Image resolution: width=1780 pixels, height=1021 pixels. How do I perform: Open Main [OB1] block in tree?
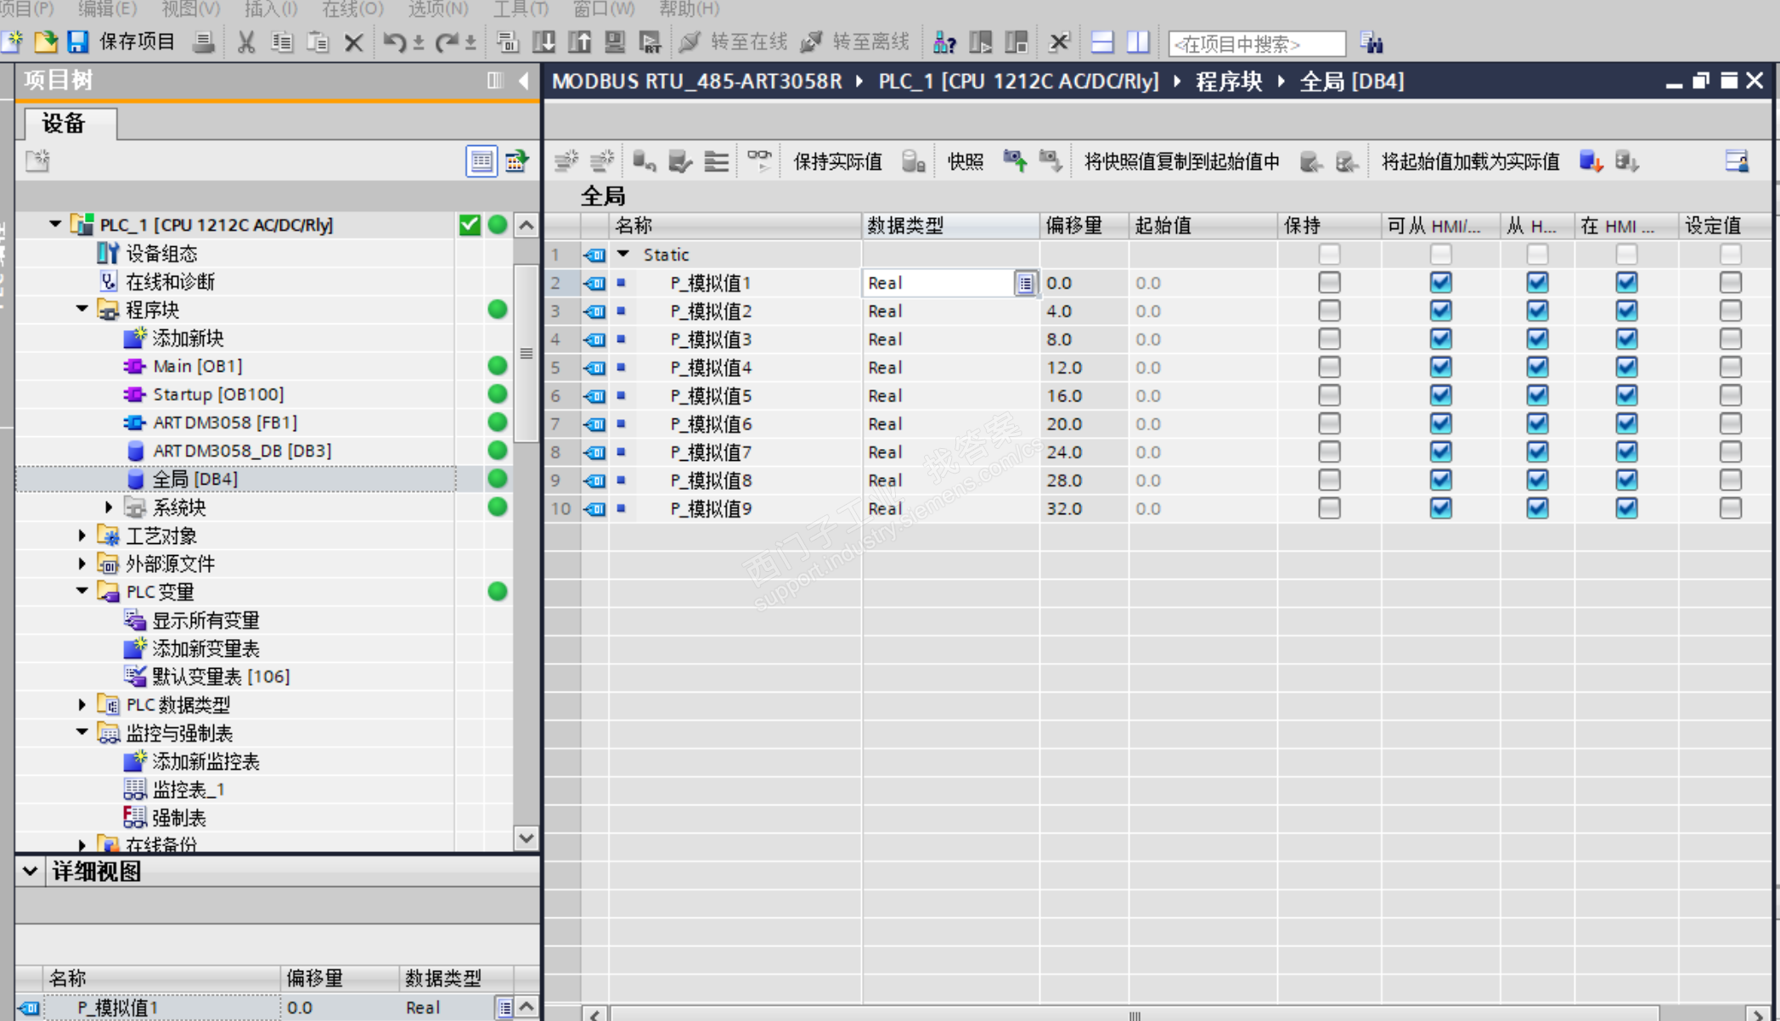[197, 366]
